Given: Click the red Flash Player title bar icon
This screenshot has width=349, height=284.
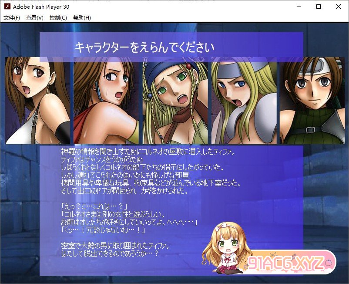Looking at the screenshot, I should 7,7.
